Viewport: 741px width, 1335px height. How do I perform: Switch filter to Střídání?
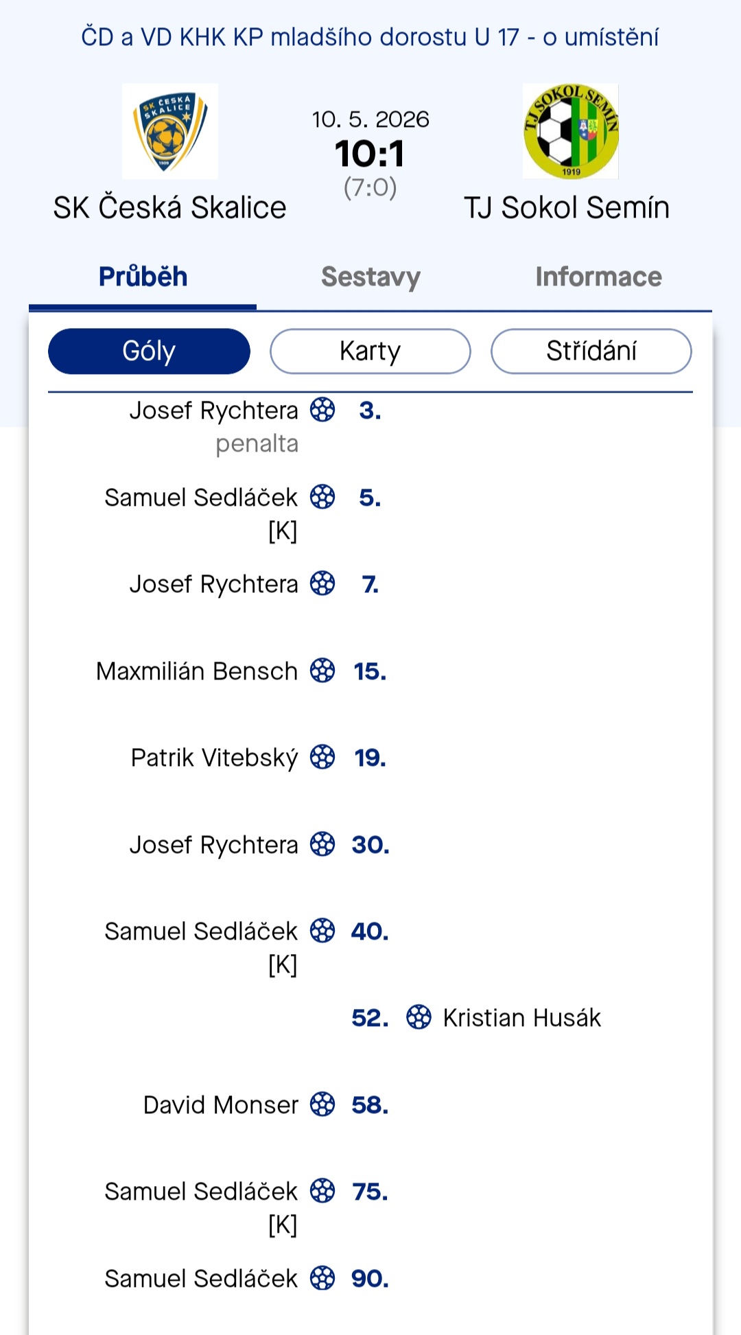591,351
